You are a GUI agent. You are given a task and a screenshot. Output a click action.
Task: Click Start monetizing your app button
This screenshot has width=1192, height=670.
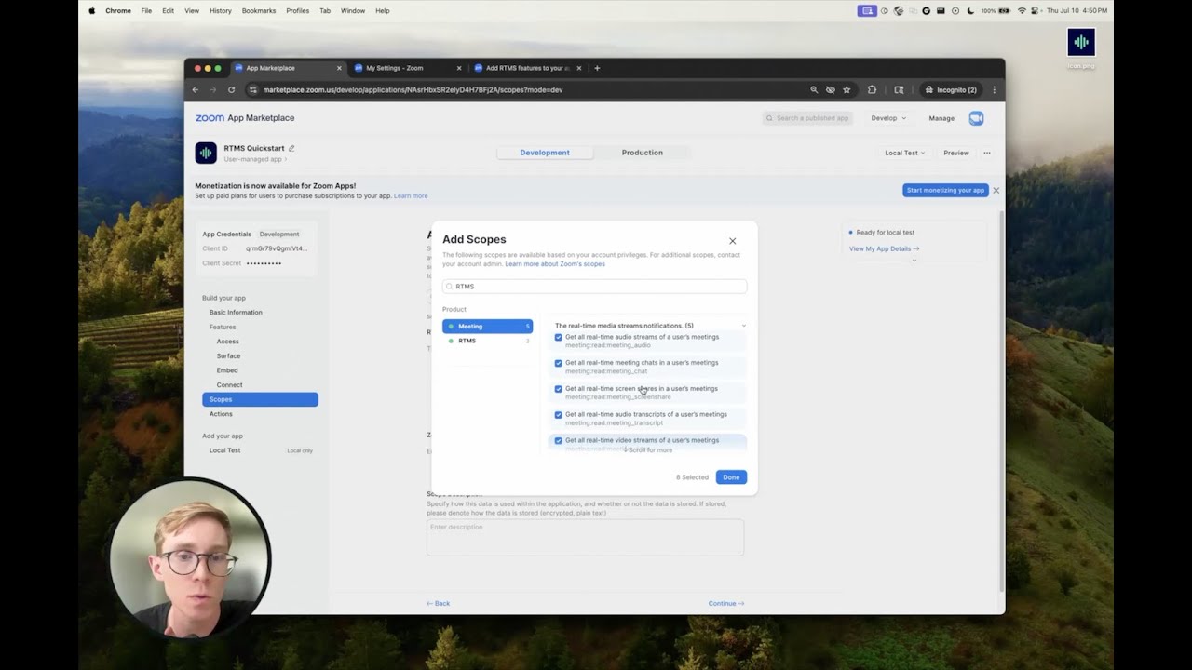945,190
